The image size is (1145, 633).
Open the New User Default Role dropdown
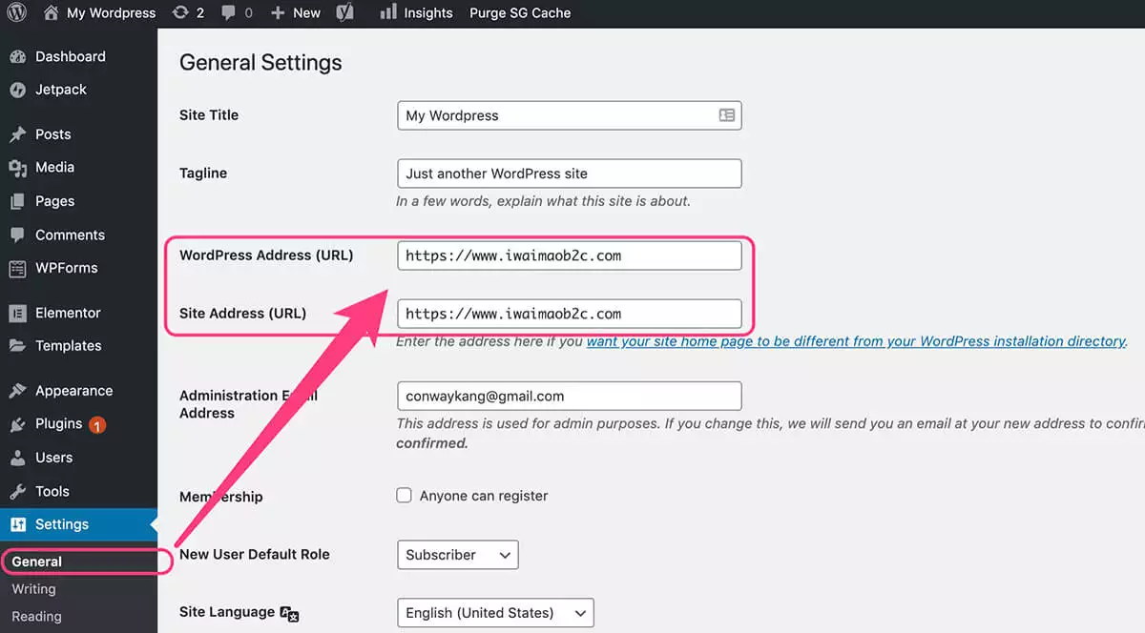(x=457, y=555)
